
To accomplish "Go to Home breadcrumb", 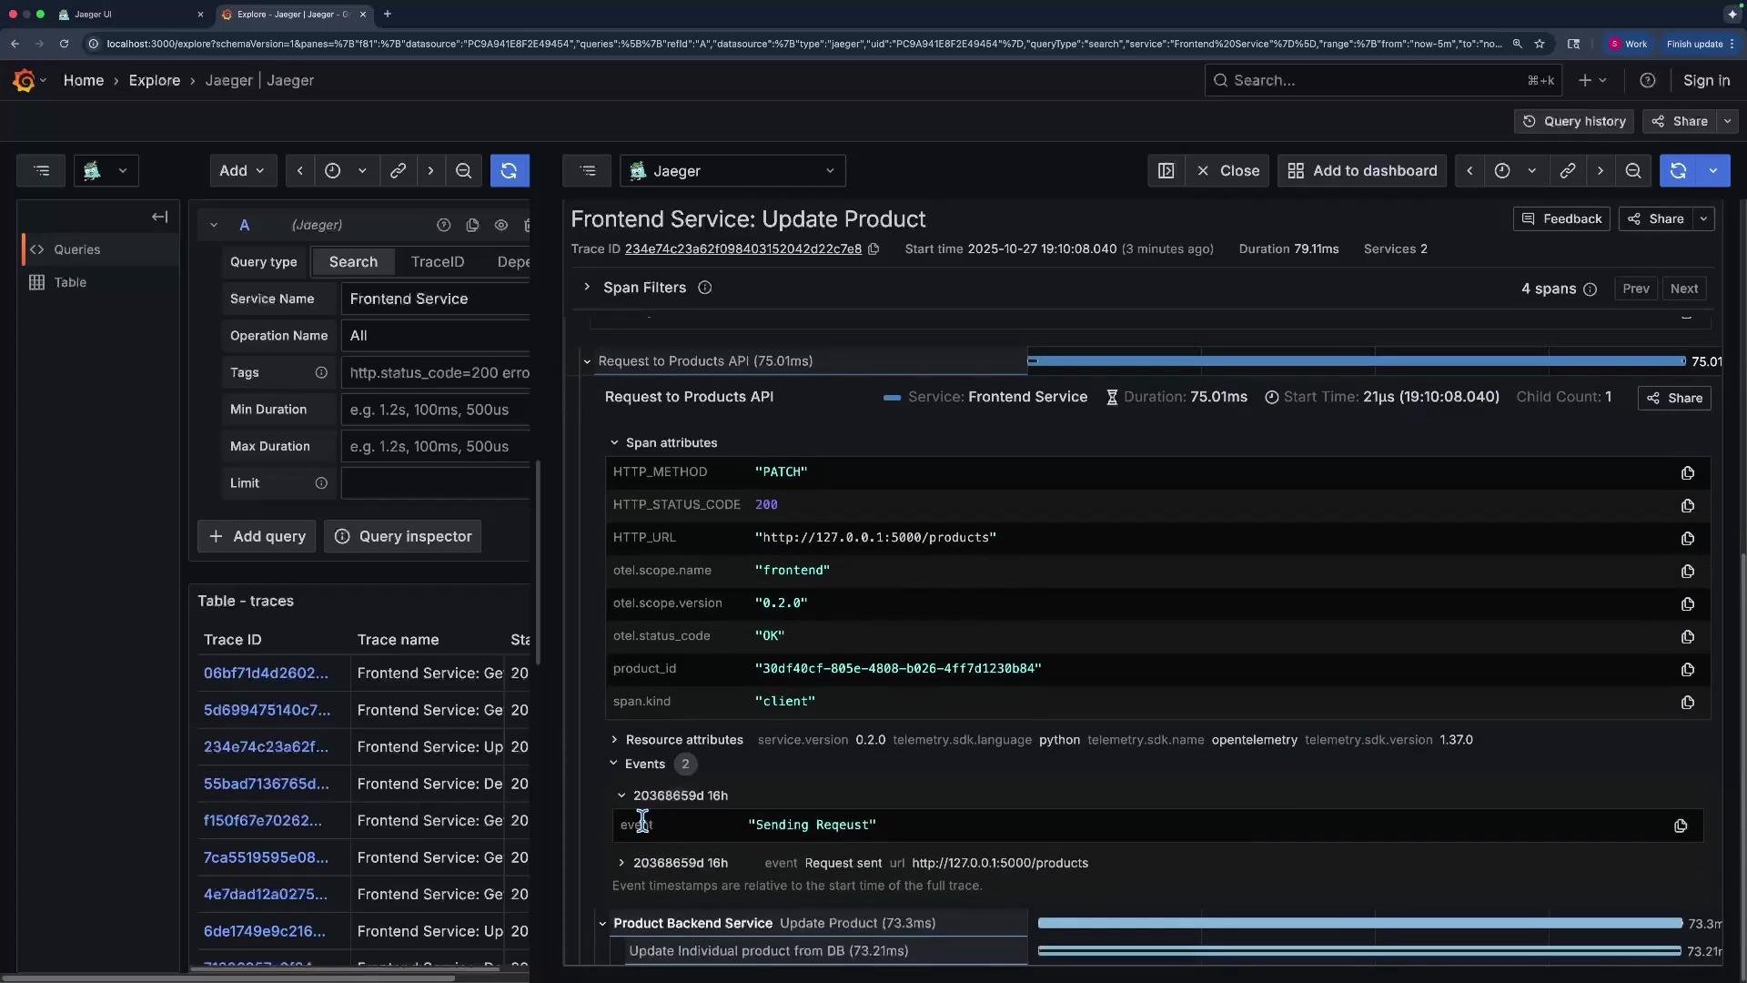I will pyautogui.click(x=84, y=81).
